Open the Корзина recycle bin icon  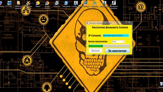(x=161, y=85)
